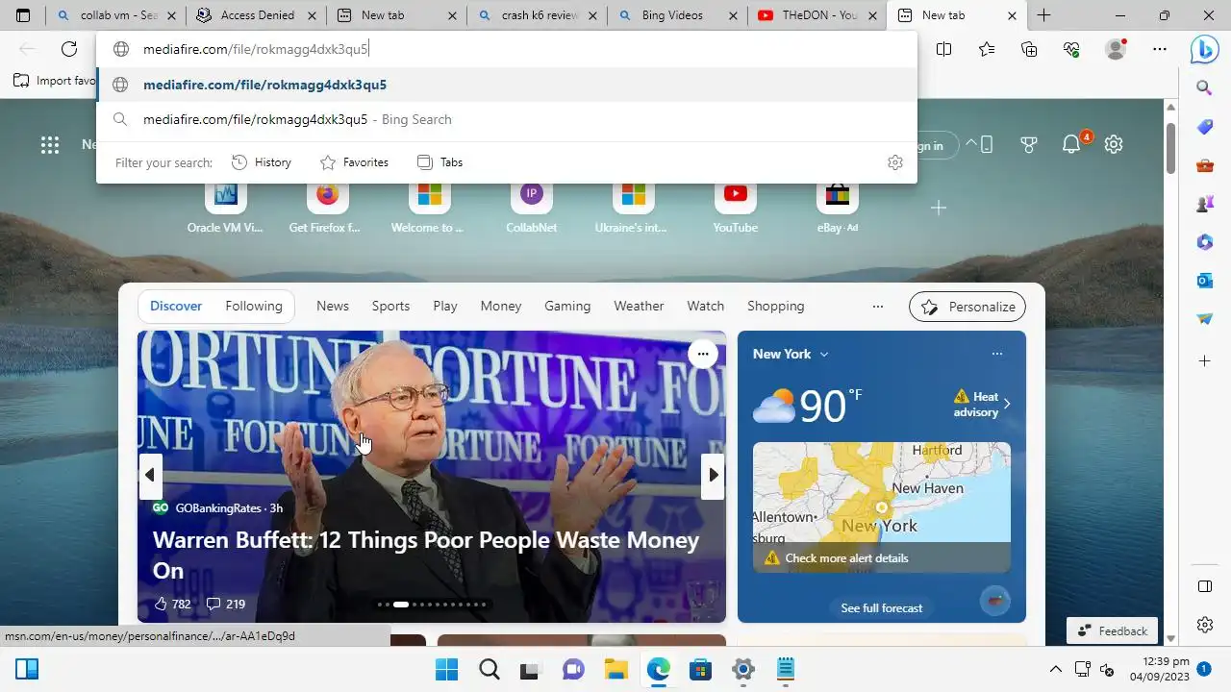Add an app to the sidebar

1204,360
